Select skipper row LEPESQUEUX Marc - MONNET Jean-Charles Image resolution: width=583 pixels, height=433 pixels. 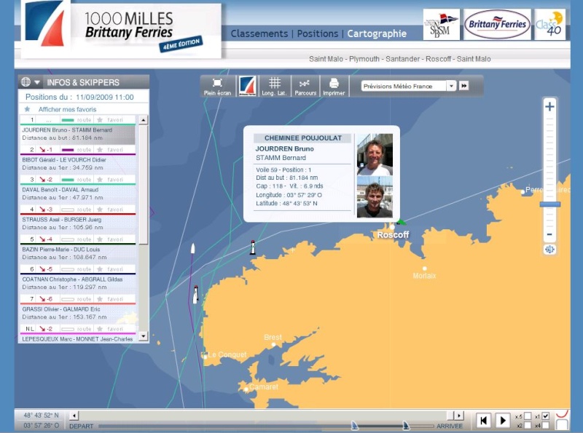click(78, 339)
